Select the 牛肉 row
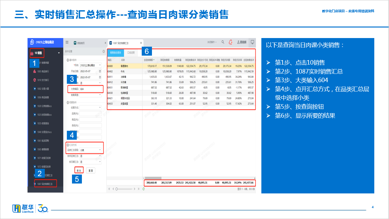 181,71
